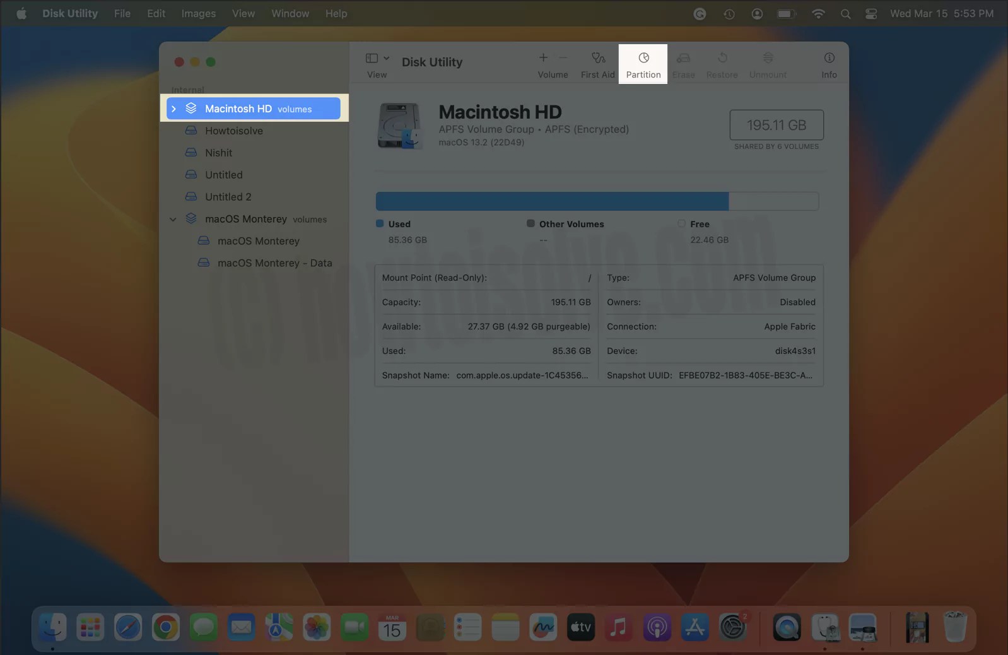Open the Help menu

336,13
